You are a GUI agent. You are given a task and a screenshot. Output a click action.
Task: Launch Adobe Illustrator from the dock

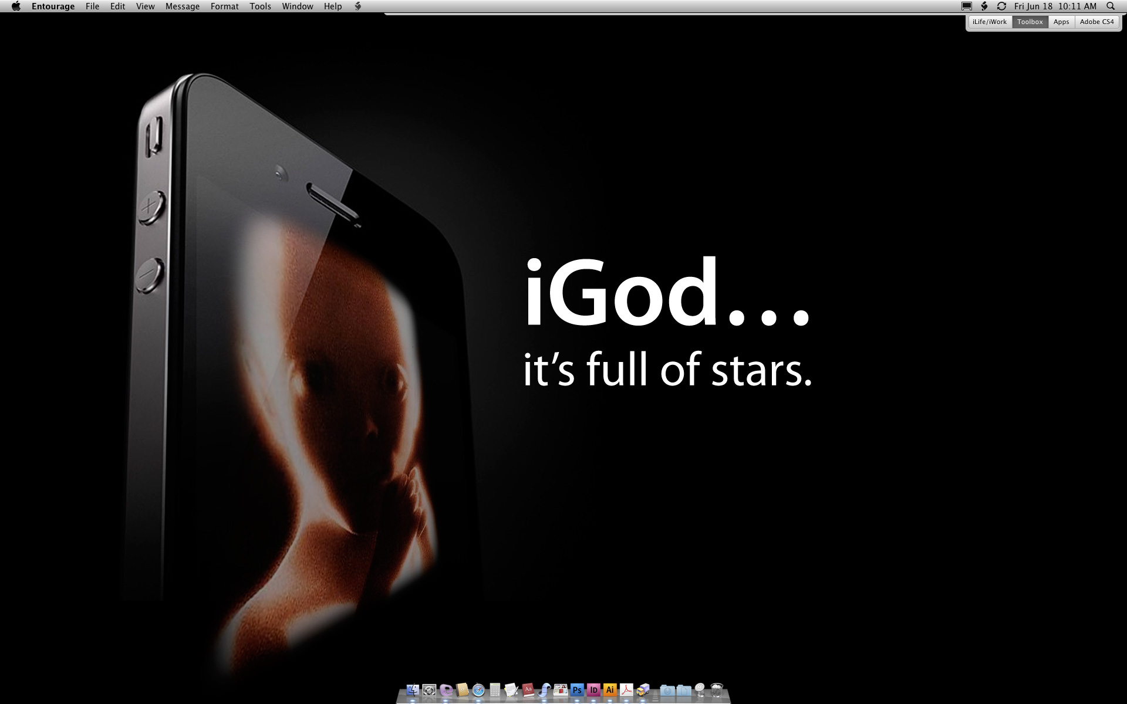click(x=610, y=690)
